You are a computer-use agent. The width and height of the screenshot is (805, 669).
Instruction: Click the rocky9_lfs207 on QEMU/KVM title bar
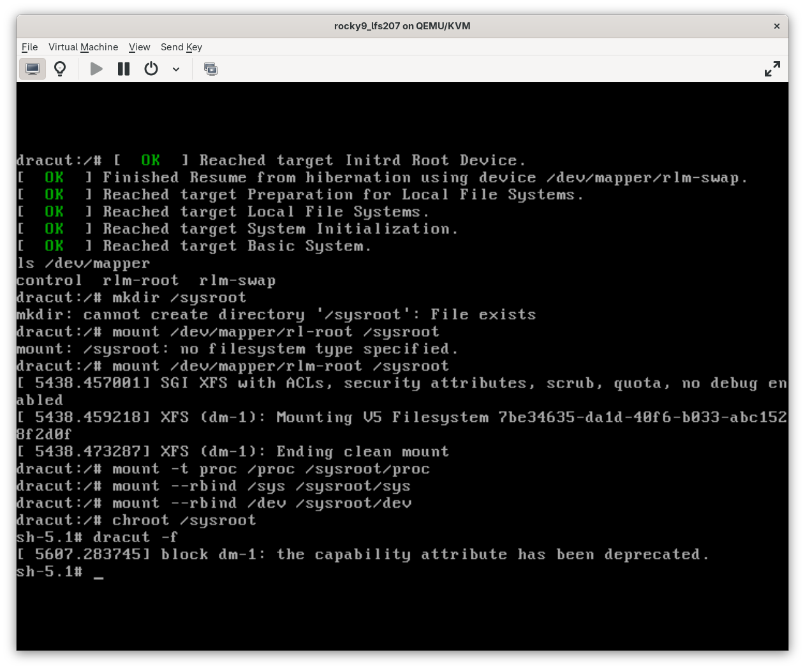pyautogui.click(x=402, y=26)
